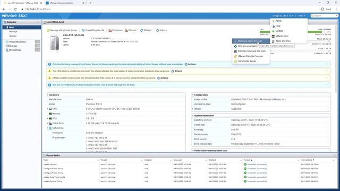Click the Remote command line tools icon
Screen dimensions: 340x191
coord(235,51)
